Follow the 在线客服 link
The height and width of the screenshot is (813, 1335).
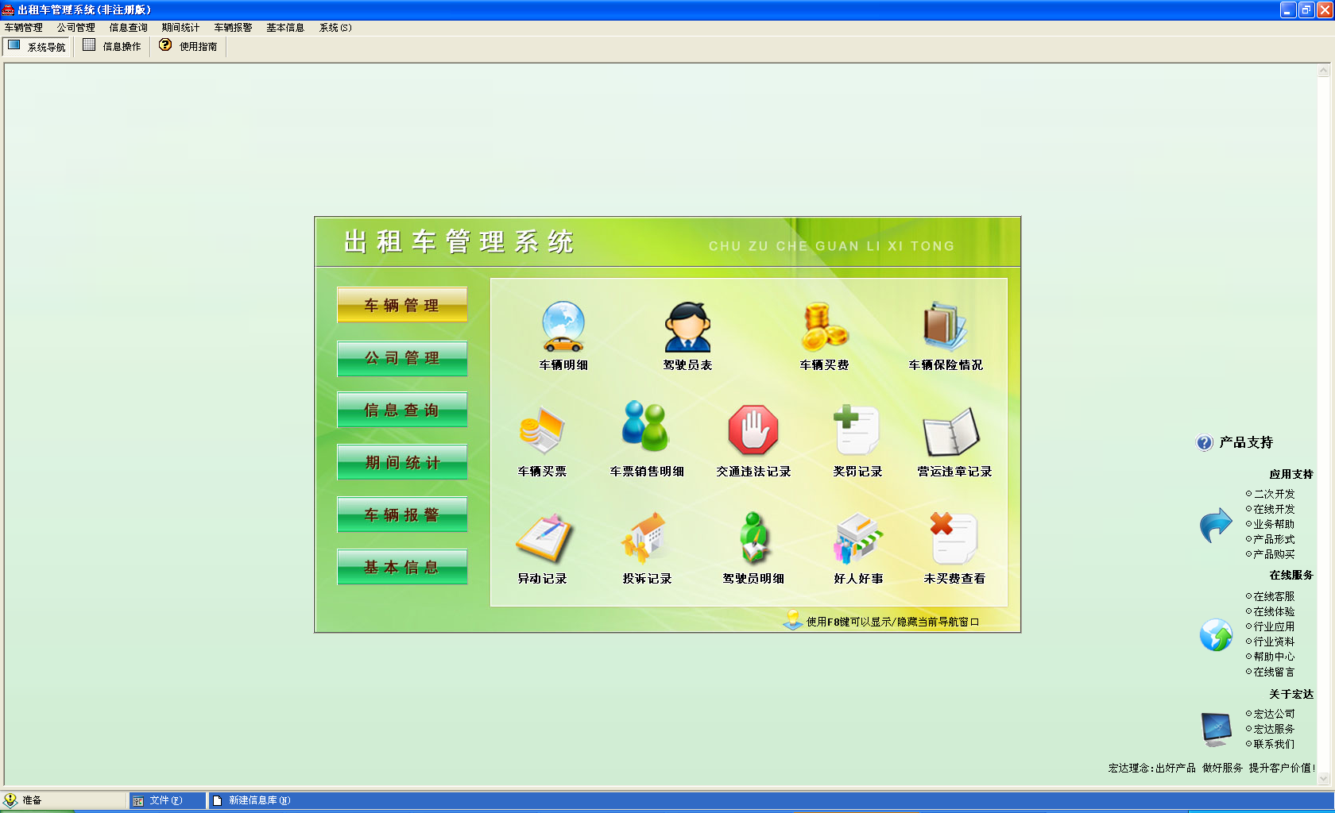(1274, 596)
